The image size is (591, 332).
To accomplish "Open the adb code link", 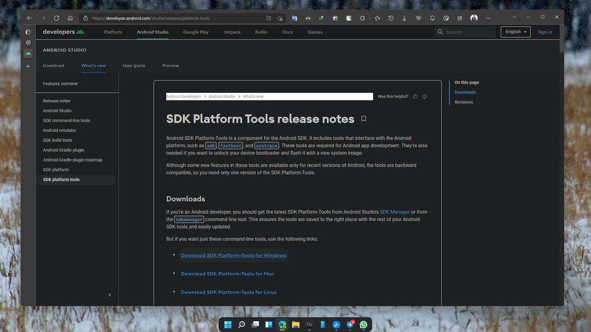I will [x=211, y=146].
